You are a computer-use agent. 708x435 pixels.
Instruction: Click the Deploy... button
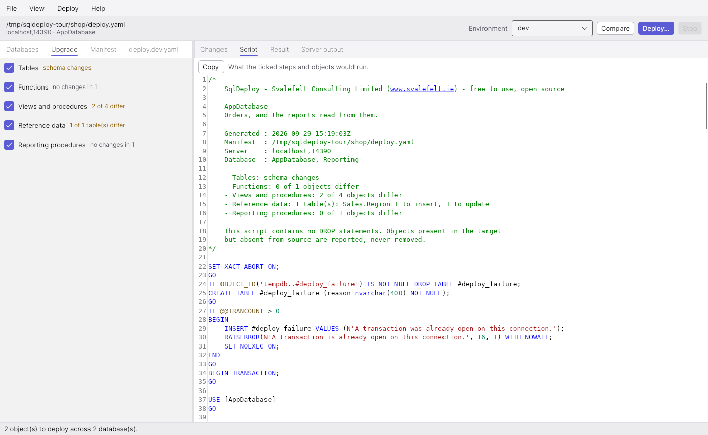656,28
